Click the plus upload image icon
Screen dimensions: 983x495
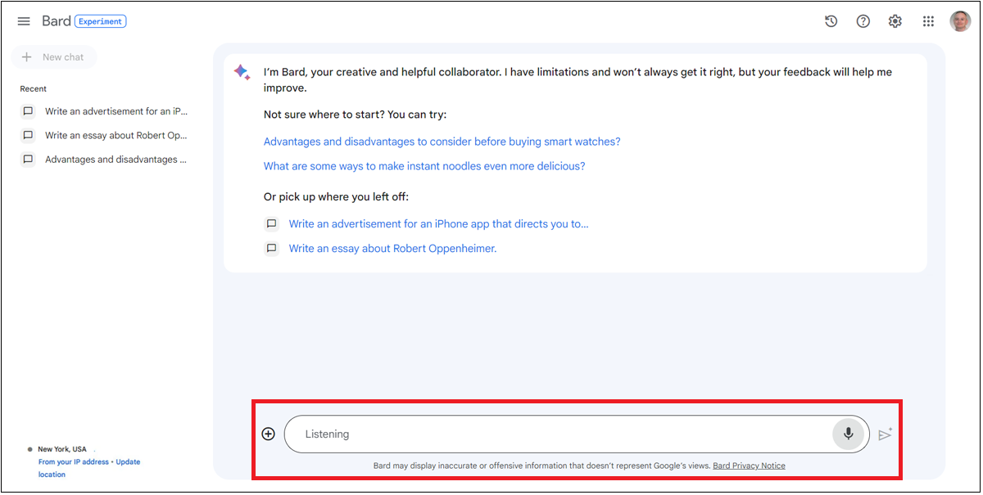[268, 434]
